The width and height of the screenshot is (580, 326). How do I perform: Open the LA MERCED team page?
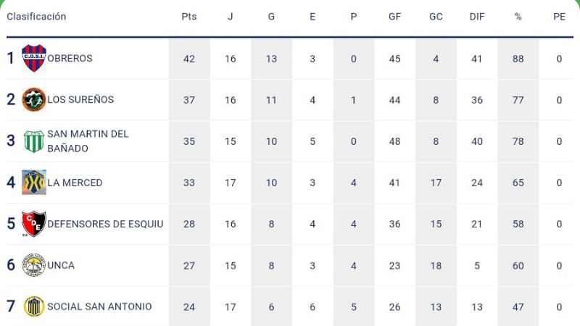point(75,183)
